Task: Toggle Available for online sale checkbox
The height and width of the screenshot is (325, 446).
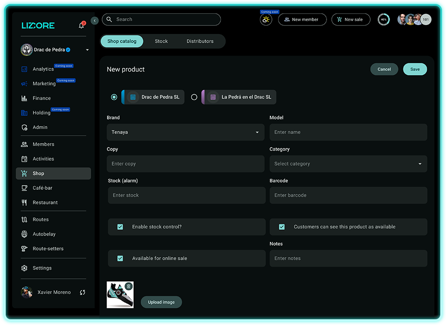Action: point(120,259)
